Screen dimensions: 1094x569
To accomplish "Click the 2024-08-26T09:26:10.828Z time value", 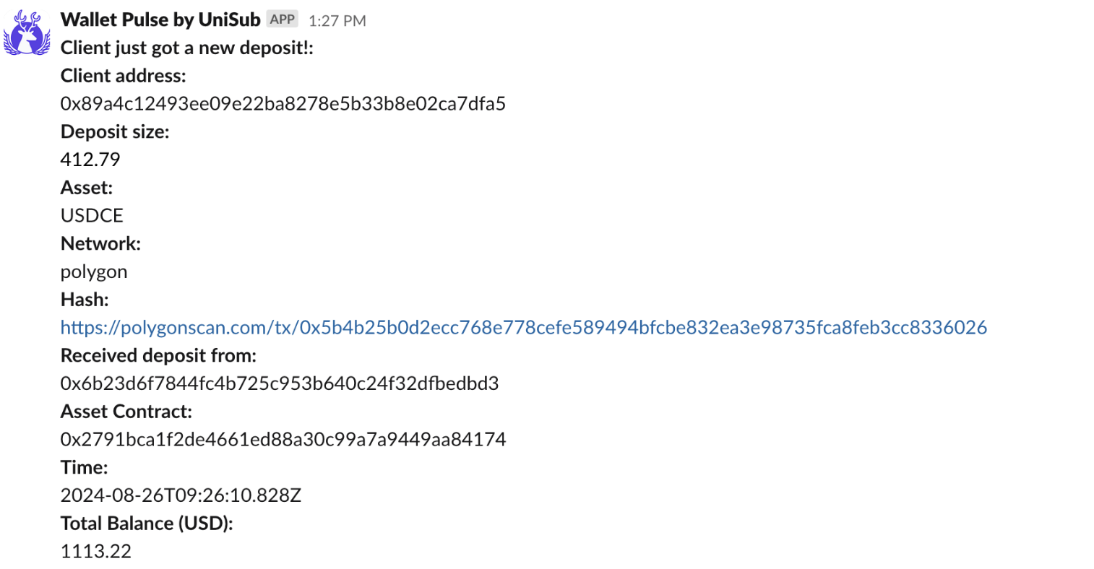I will pos(181,495).
